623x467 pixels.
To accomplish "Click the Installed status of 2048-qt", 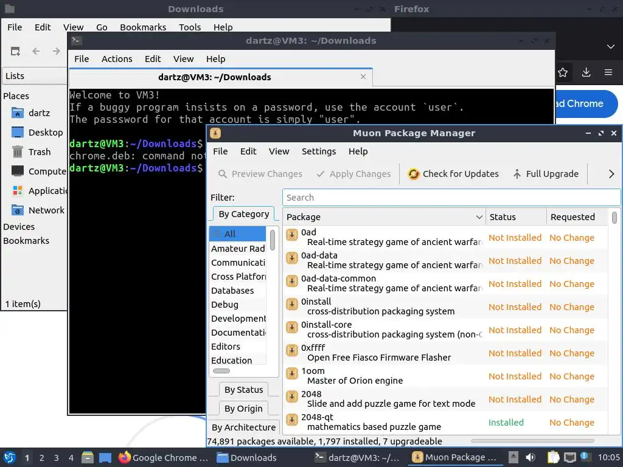I will pos(506,423).
